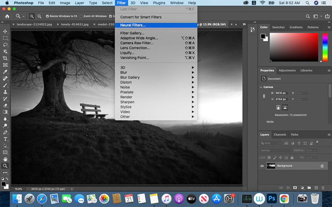Open the Swatches tab
The image size is (332, 207).
coord(278,27)
